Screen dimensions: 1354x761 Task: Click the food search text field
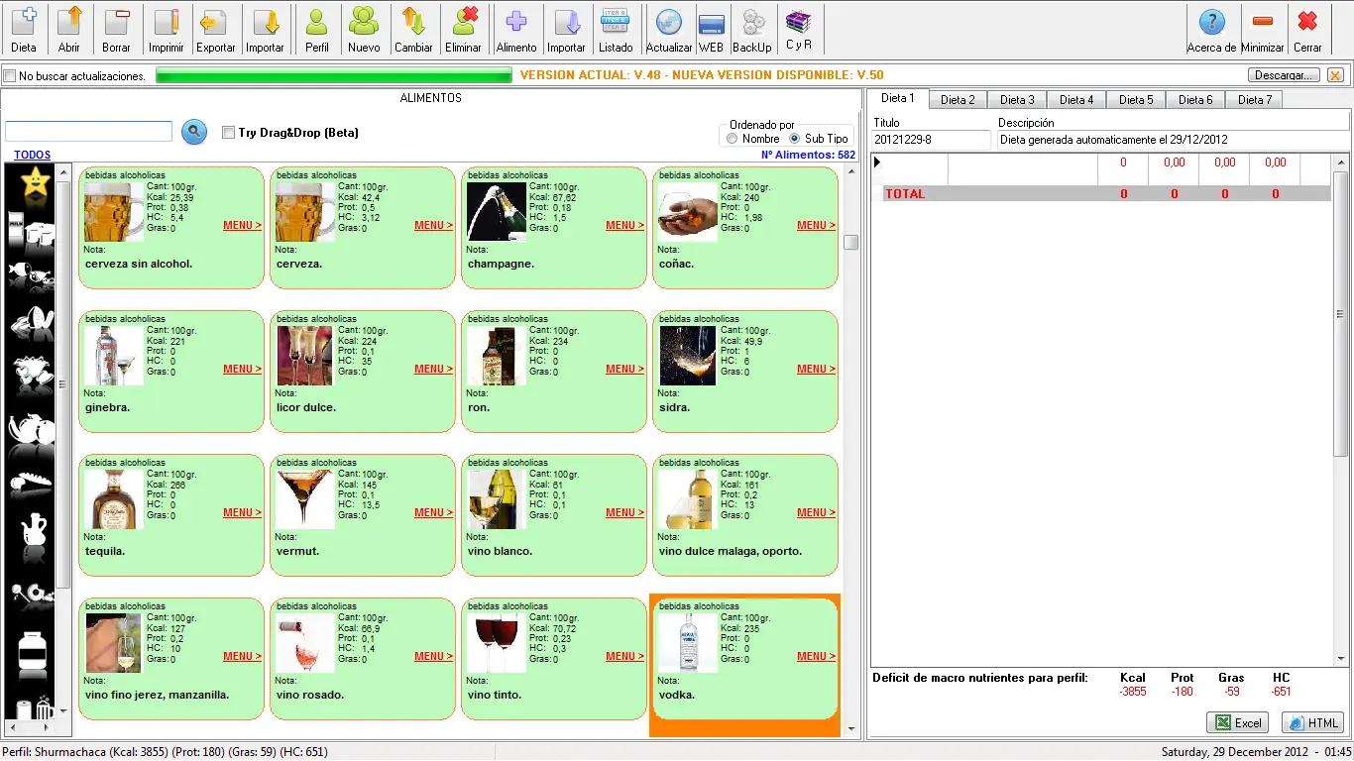89,132
